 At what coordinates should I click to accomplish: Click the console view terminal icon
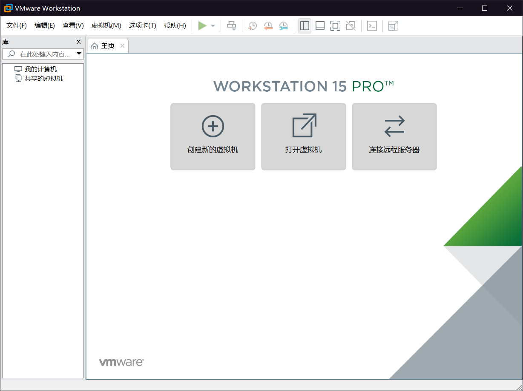click(x=372, y=26)
